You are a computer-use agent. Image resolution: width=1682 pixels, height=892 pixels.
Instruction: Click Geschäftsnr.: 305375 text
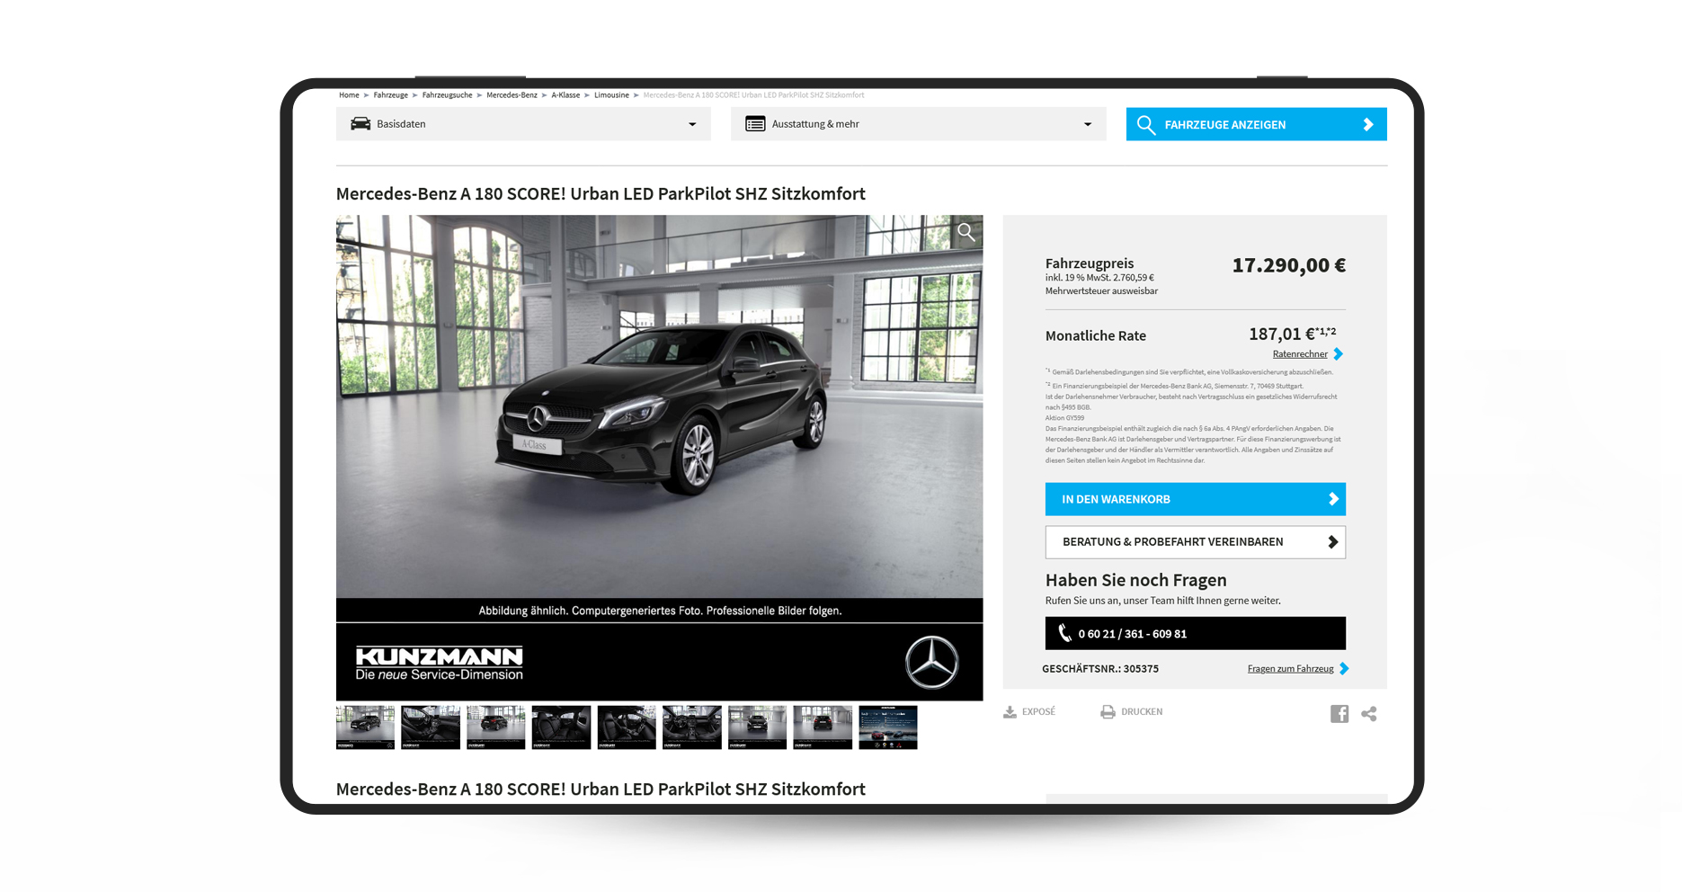coord(1100,669)
